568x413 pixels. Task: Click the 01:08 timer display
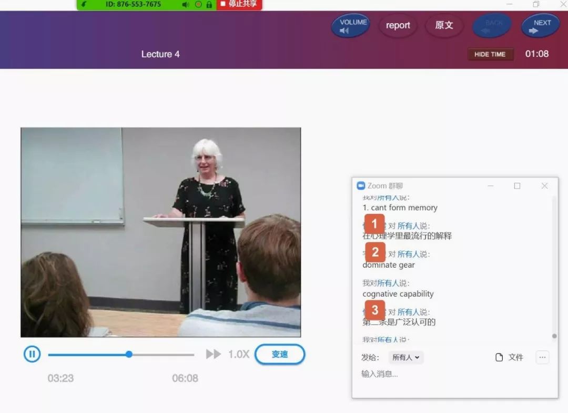tap(537, 54)
